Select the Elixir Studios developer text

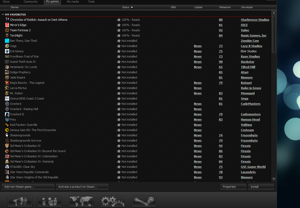249,51
